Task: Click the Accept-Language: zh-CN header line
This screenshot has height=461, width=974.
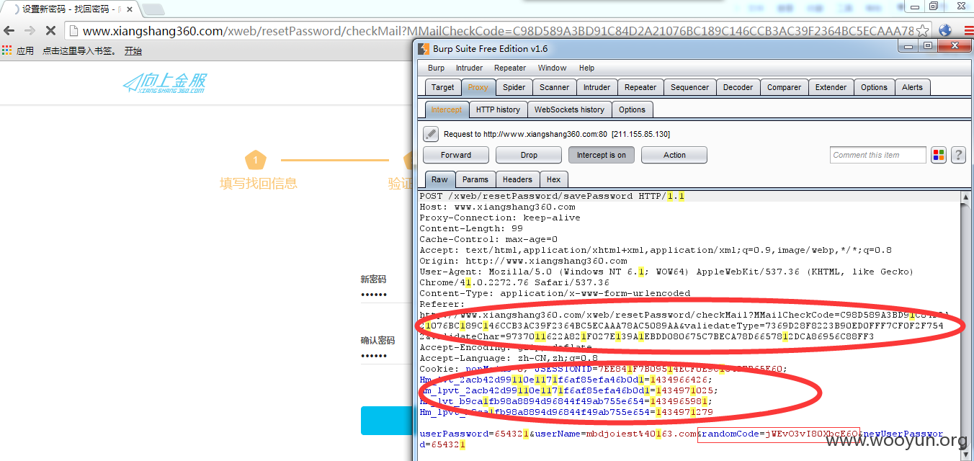Action: point(509,358)
